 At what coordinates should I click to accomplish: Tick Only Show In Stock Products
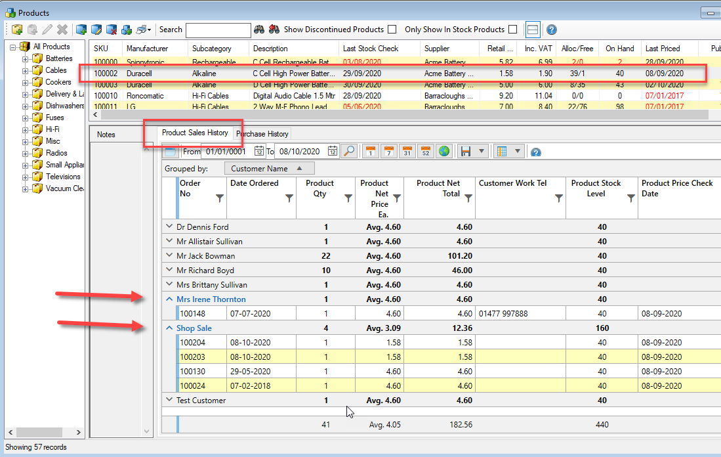(x=513, y=30)
